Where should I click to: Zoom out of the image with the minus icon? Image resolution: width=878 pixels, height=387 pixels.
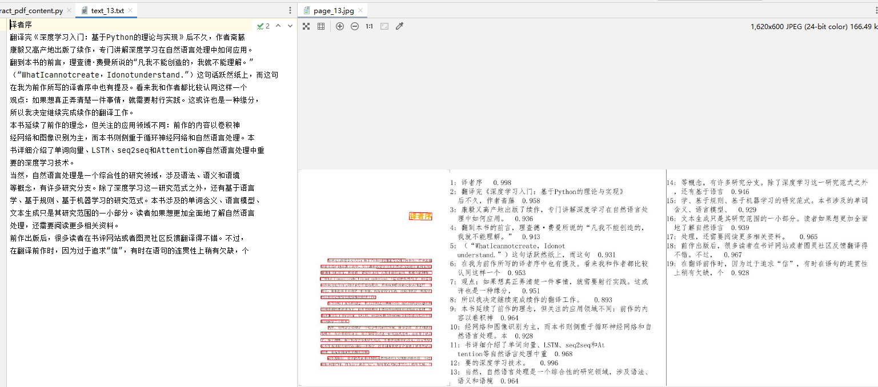pyautogui.click(x=354, y=26)
